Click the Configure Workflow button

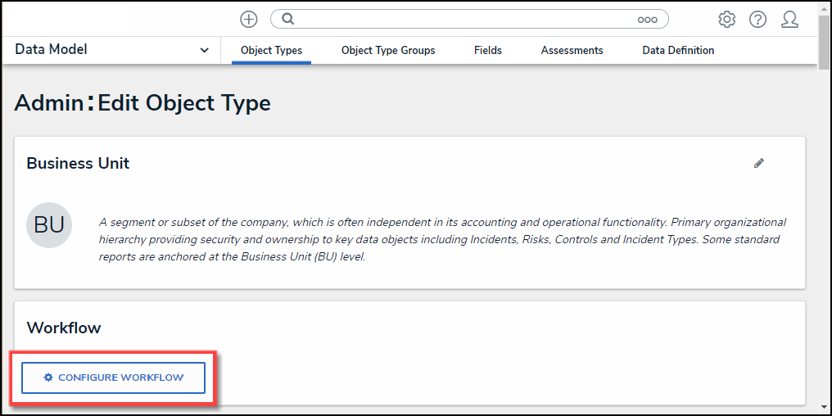(113, 378)
